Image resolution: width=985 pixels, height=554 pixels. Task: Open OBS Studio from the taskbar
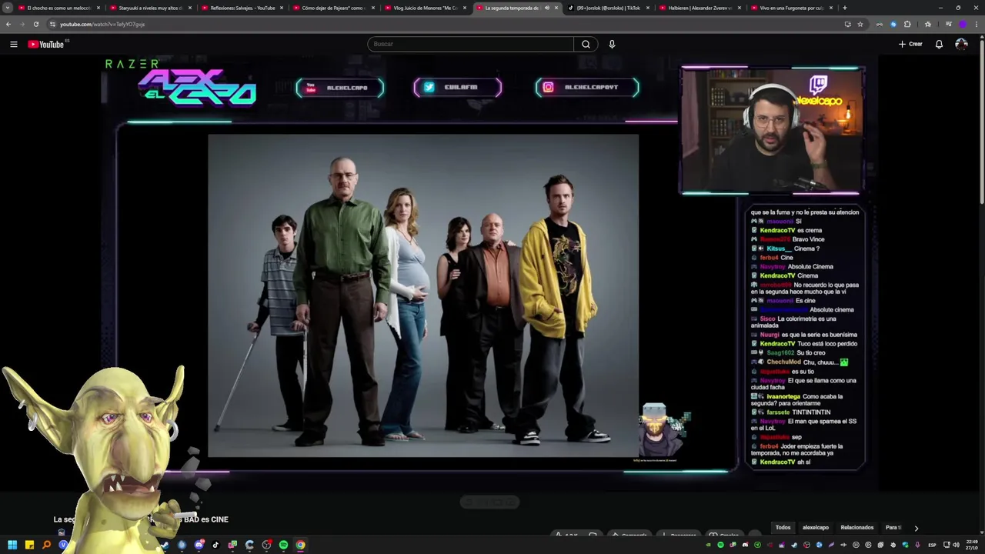click(266, 545)
